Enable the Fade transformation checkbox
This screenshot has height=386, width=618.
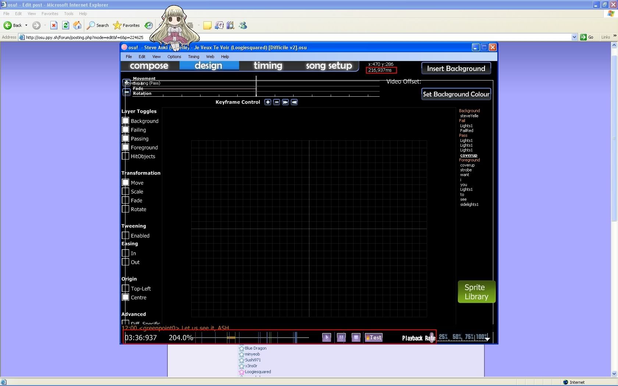point(125,200)
